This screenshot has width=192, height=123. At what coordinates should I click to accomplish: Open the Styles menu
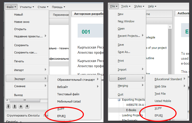tap(139, 6)
